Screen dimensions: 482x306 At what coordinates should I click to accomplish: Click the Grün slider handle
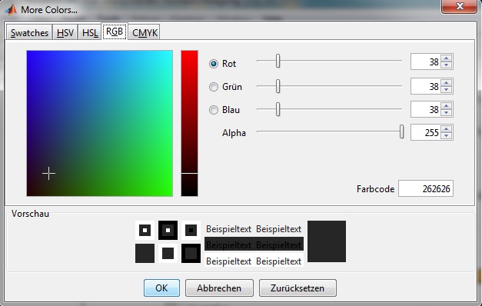pyautogui.click(x=278, y=86)
